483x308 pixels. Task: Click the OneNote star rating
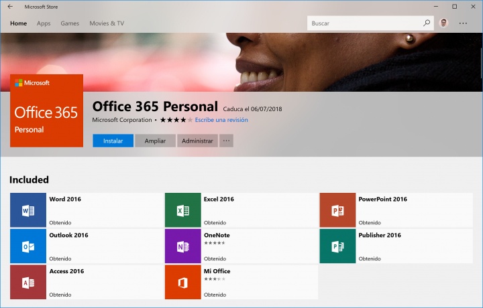click(215, 243)
